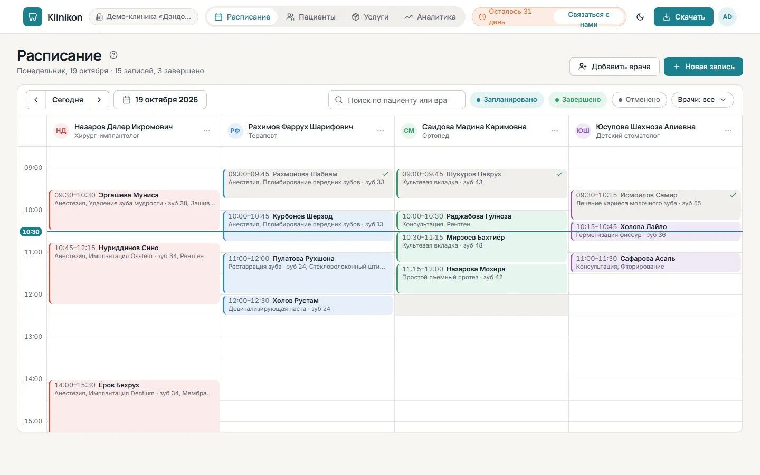
Task: Toggle the Завершено status filter
Action: click(x=578, y=100)
